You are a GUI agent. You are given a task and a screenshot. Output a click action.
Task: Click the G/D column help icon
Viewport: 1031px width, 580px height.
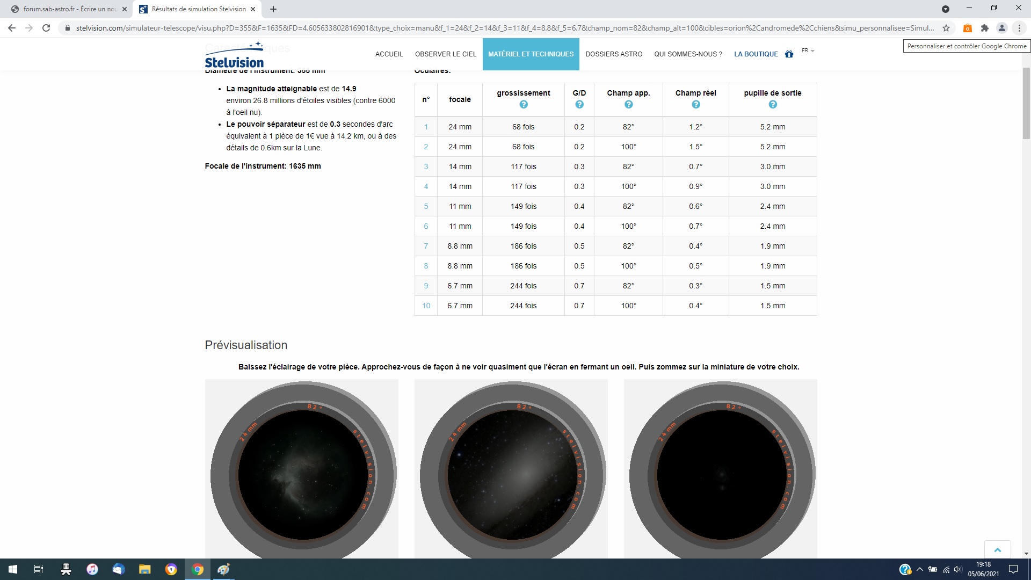coord(579,105)
